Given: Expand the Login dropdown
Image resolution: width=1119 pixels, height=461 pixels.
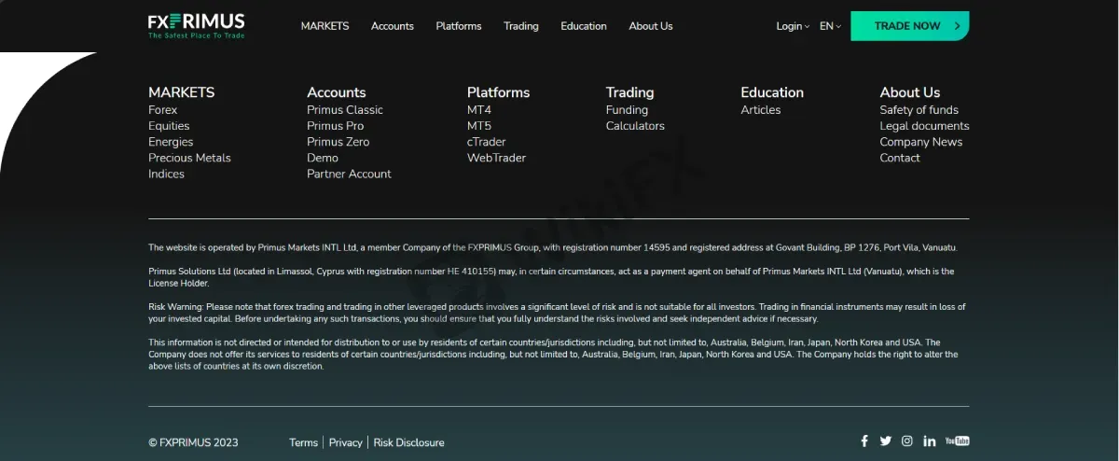Looking at the screenshot, I should (794, 26).
